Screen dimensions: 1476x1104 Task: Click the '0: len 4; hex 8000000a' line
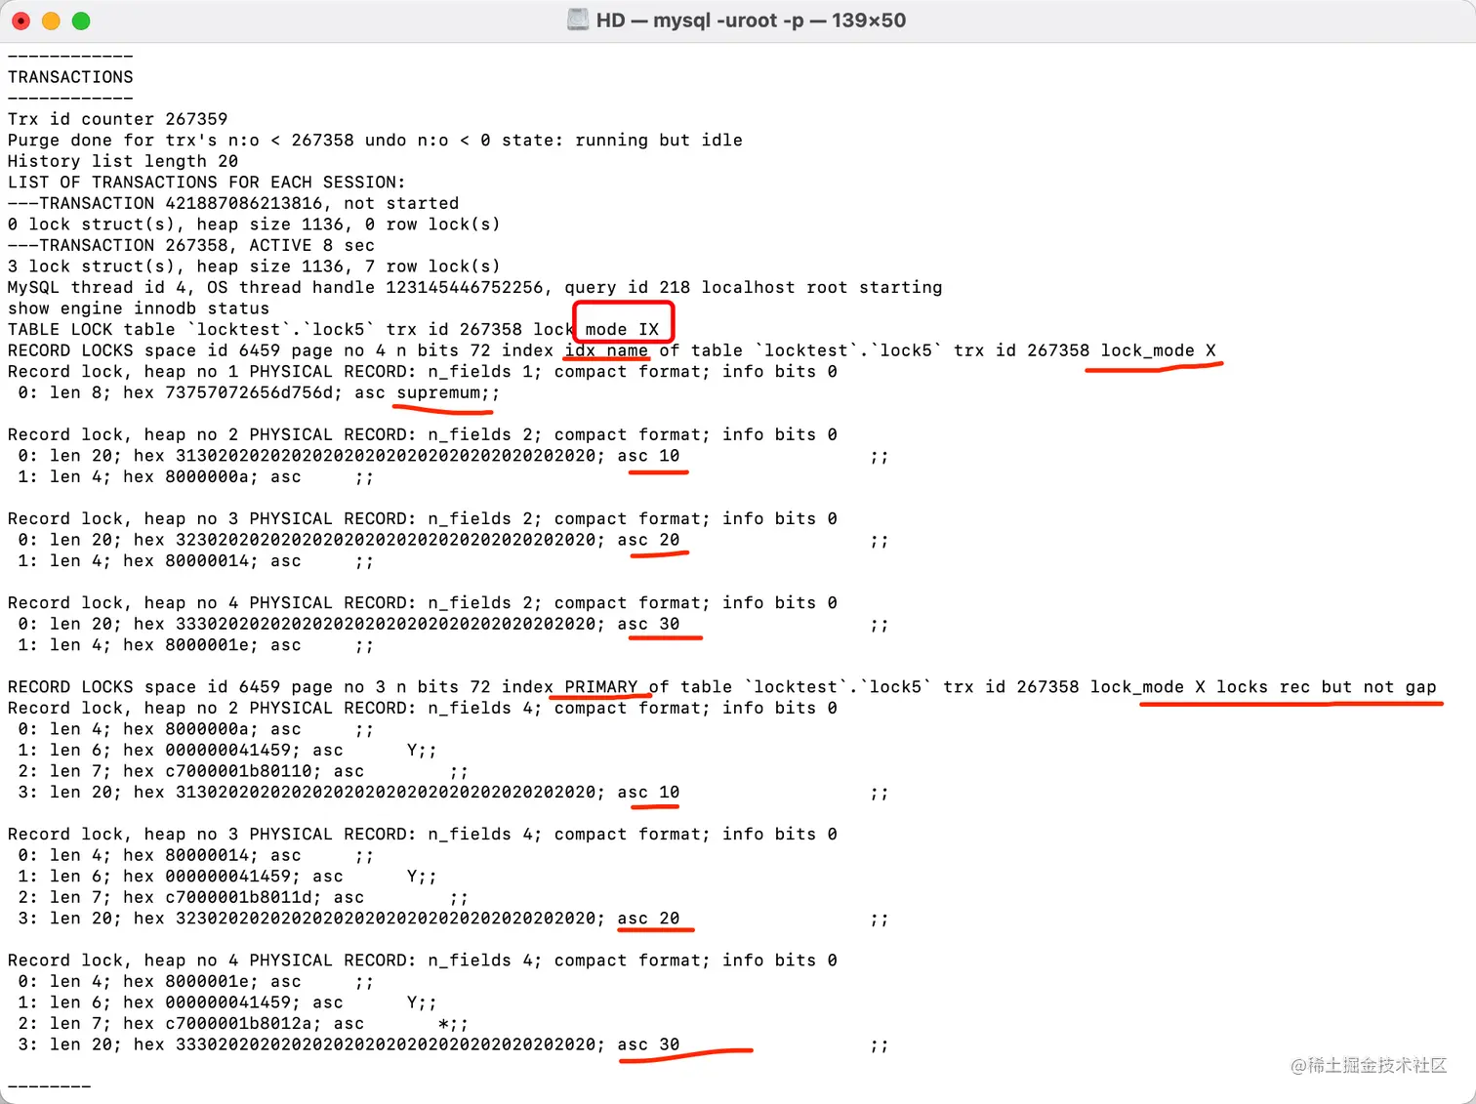pos(195,729)
